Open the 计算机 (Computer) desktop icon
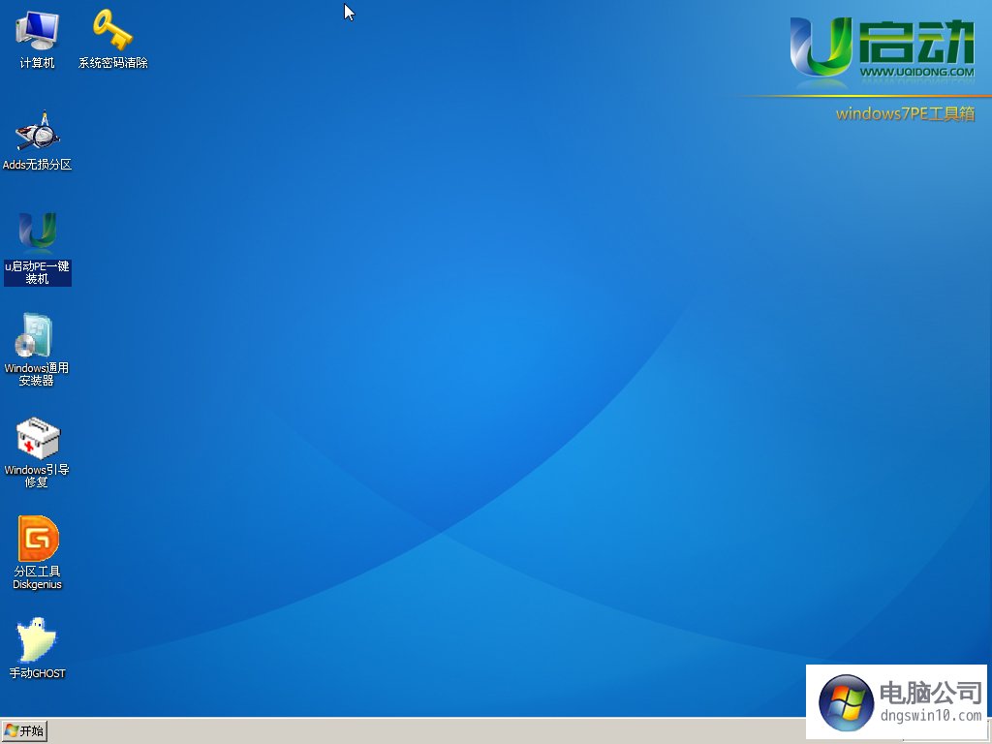The height and width of the screenshot is (744, 992). (35, 32)
